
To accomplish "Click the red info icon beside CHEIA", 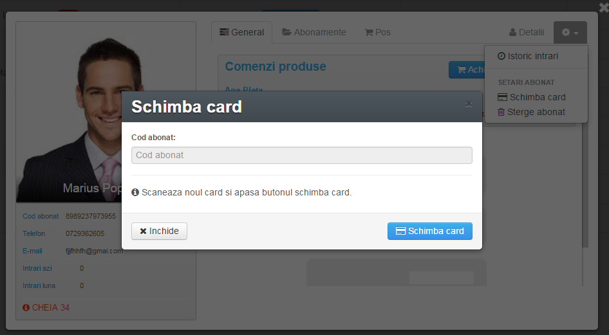I will pyautogui.click(x=26, y=307).
